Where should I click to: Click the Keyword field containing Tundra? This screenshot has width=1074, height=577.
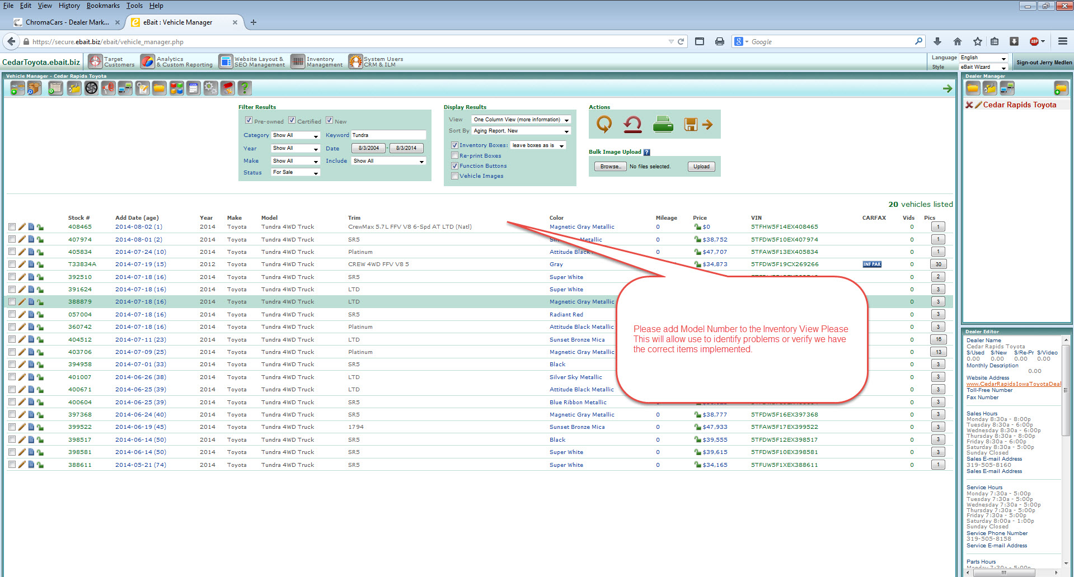pos(388,135)
